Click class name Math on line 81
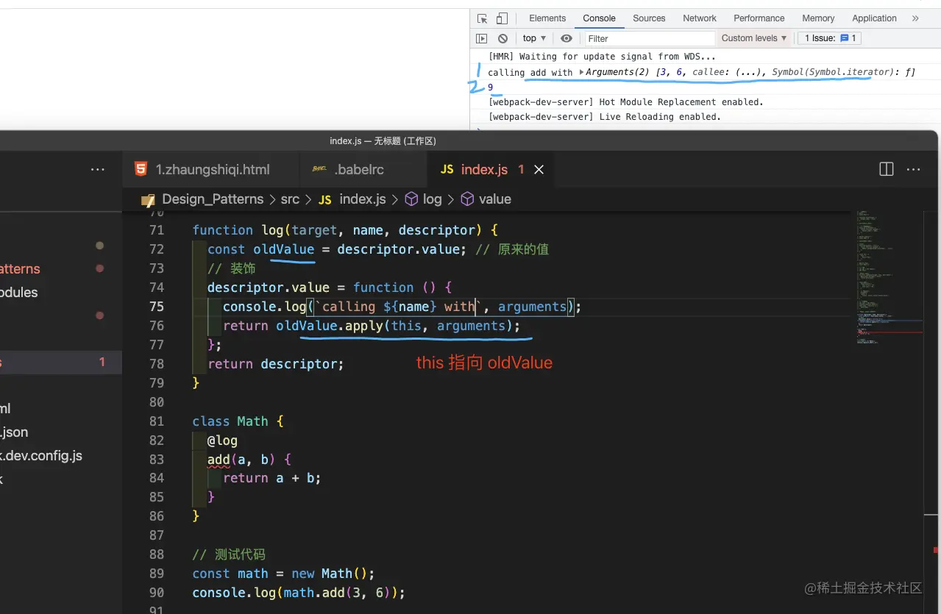This screenshot has width=941, height=614. [x=252, y=421]
